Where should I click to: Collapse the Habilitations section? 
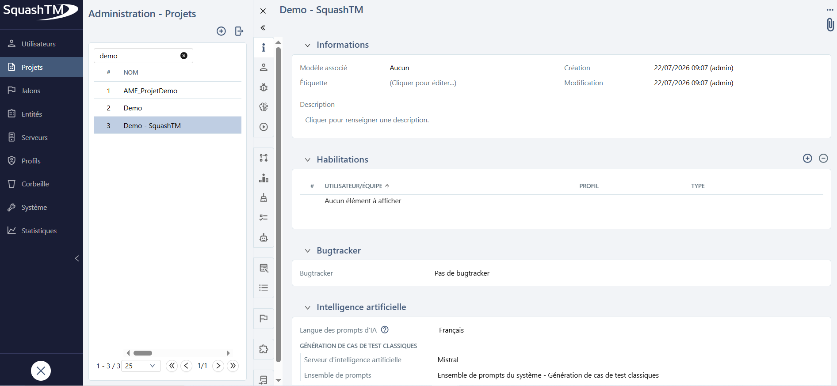tap(307, 160)
